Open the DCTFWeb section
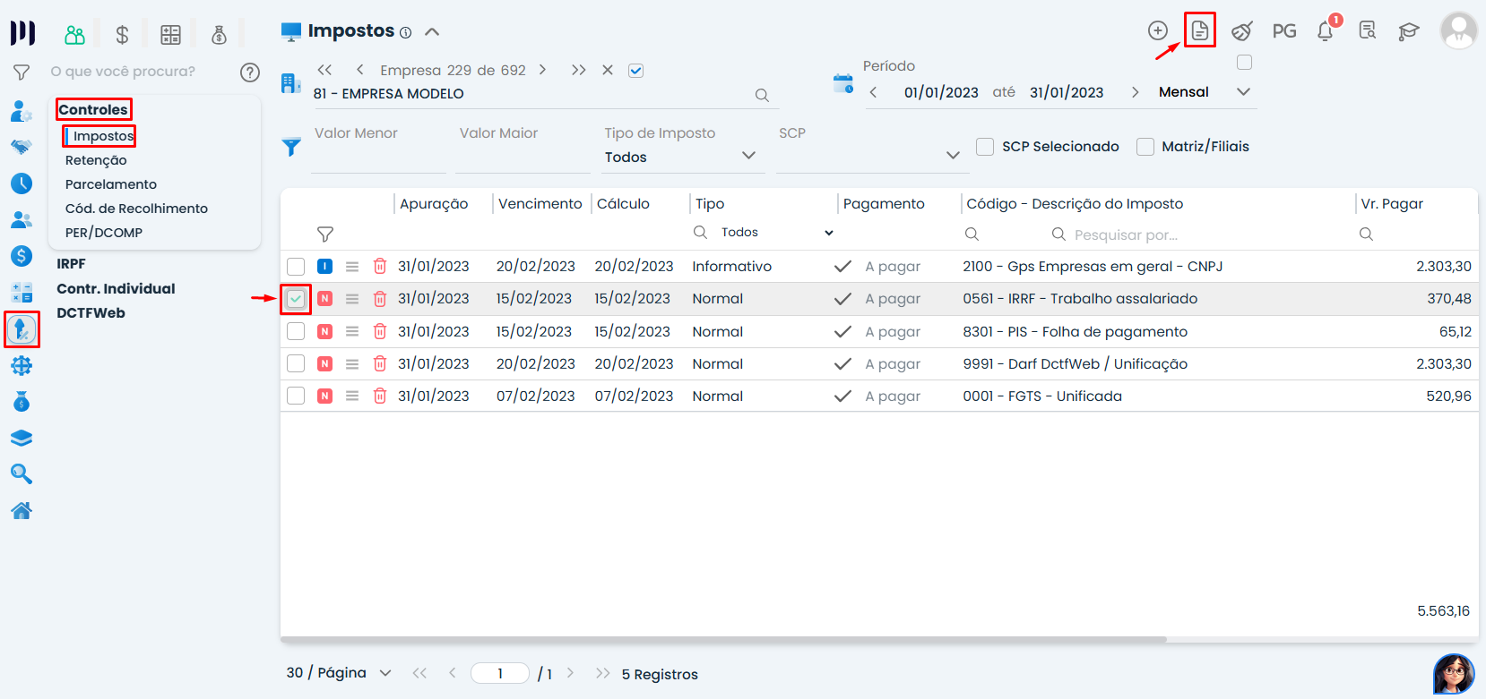The image size is (1486, 699). tap(91, 313)
